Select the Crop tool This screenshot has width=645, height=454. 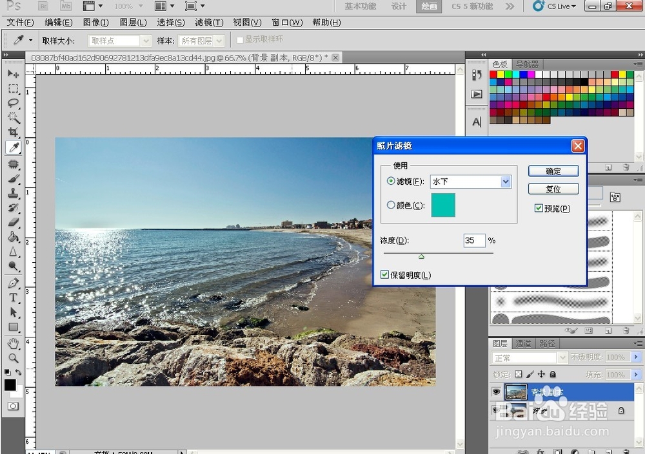pos(13,132)
